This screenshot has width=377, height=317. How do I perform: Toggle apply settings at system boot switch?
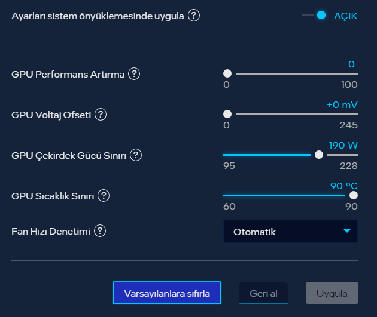tap(315, 16)
